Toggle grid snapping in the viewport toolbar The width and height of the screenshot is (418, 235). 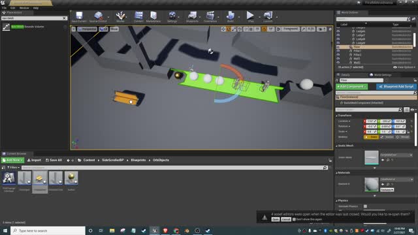[x=251, y=29]
